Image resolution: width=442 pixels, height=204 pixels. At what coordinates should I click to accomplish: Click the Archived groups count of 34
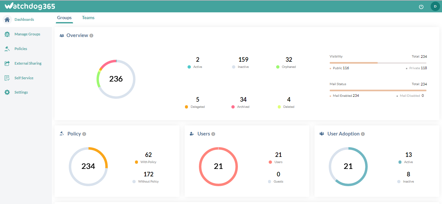(243, 99)
